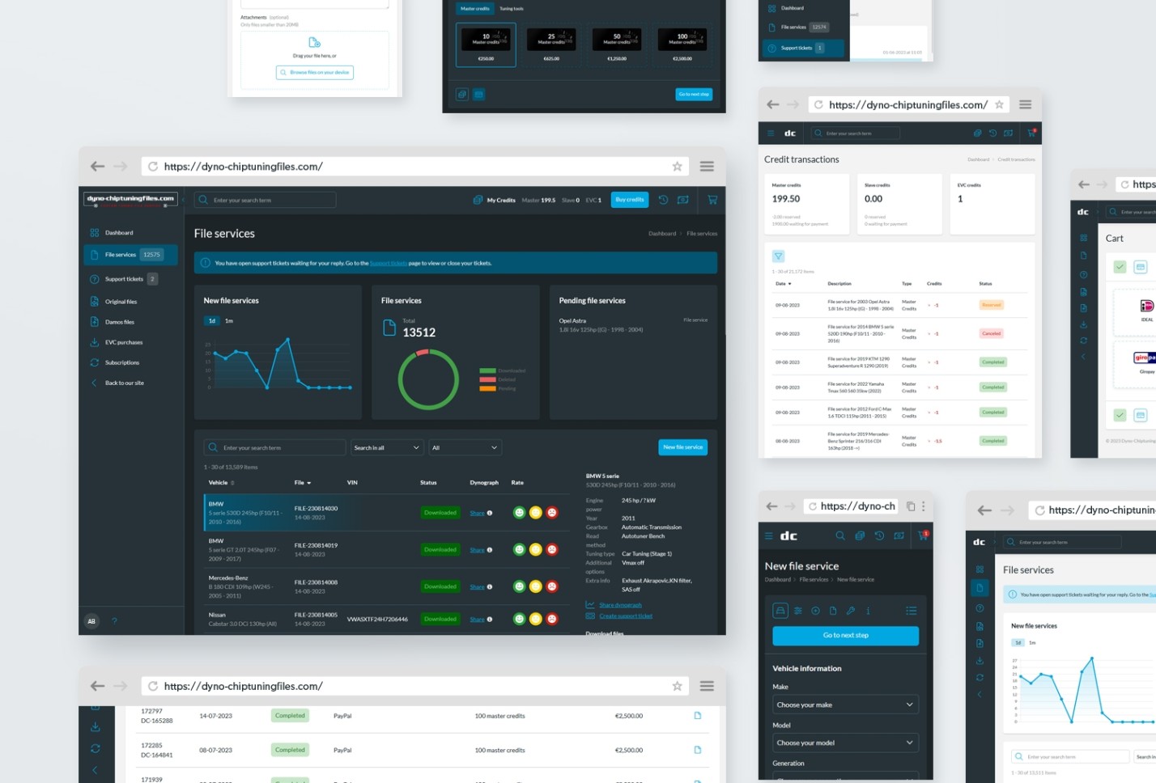1156x783 pixels.
Task: Select the car vehicle step icon
Action: (x=780, y=611)
